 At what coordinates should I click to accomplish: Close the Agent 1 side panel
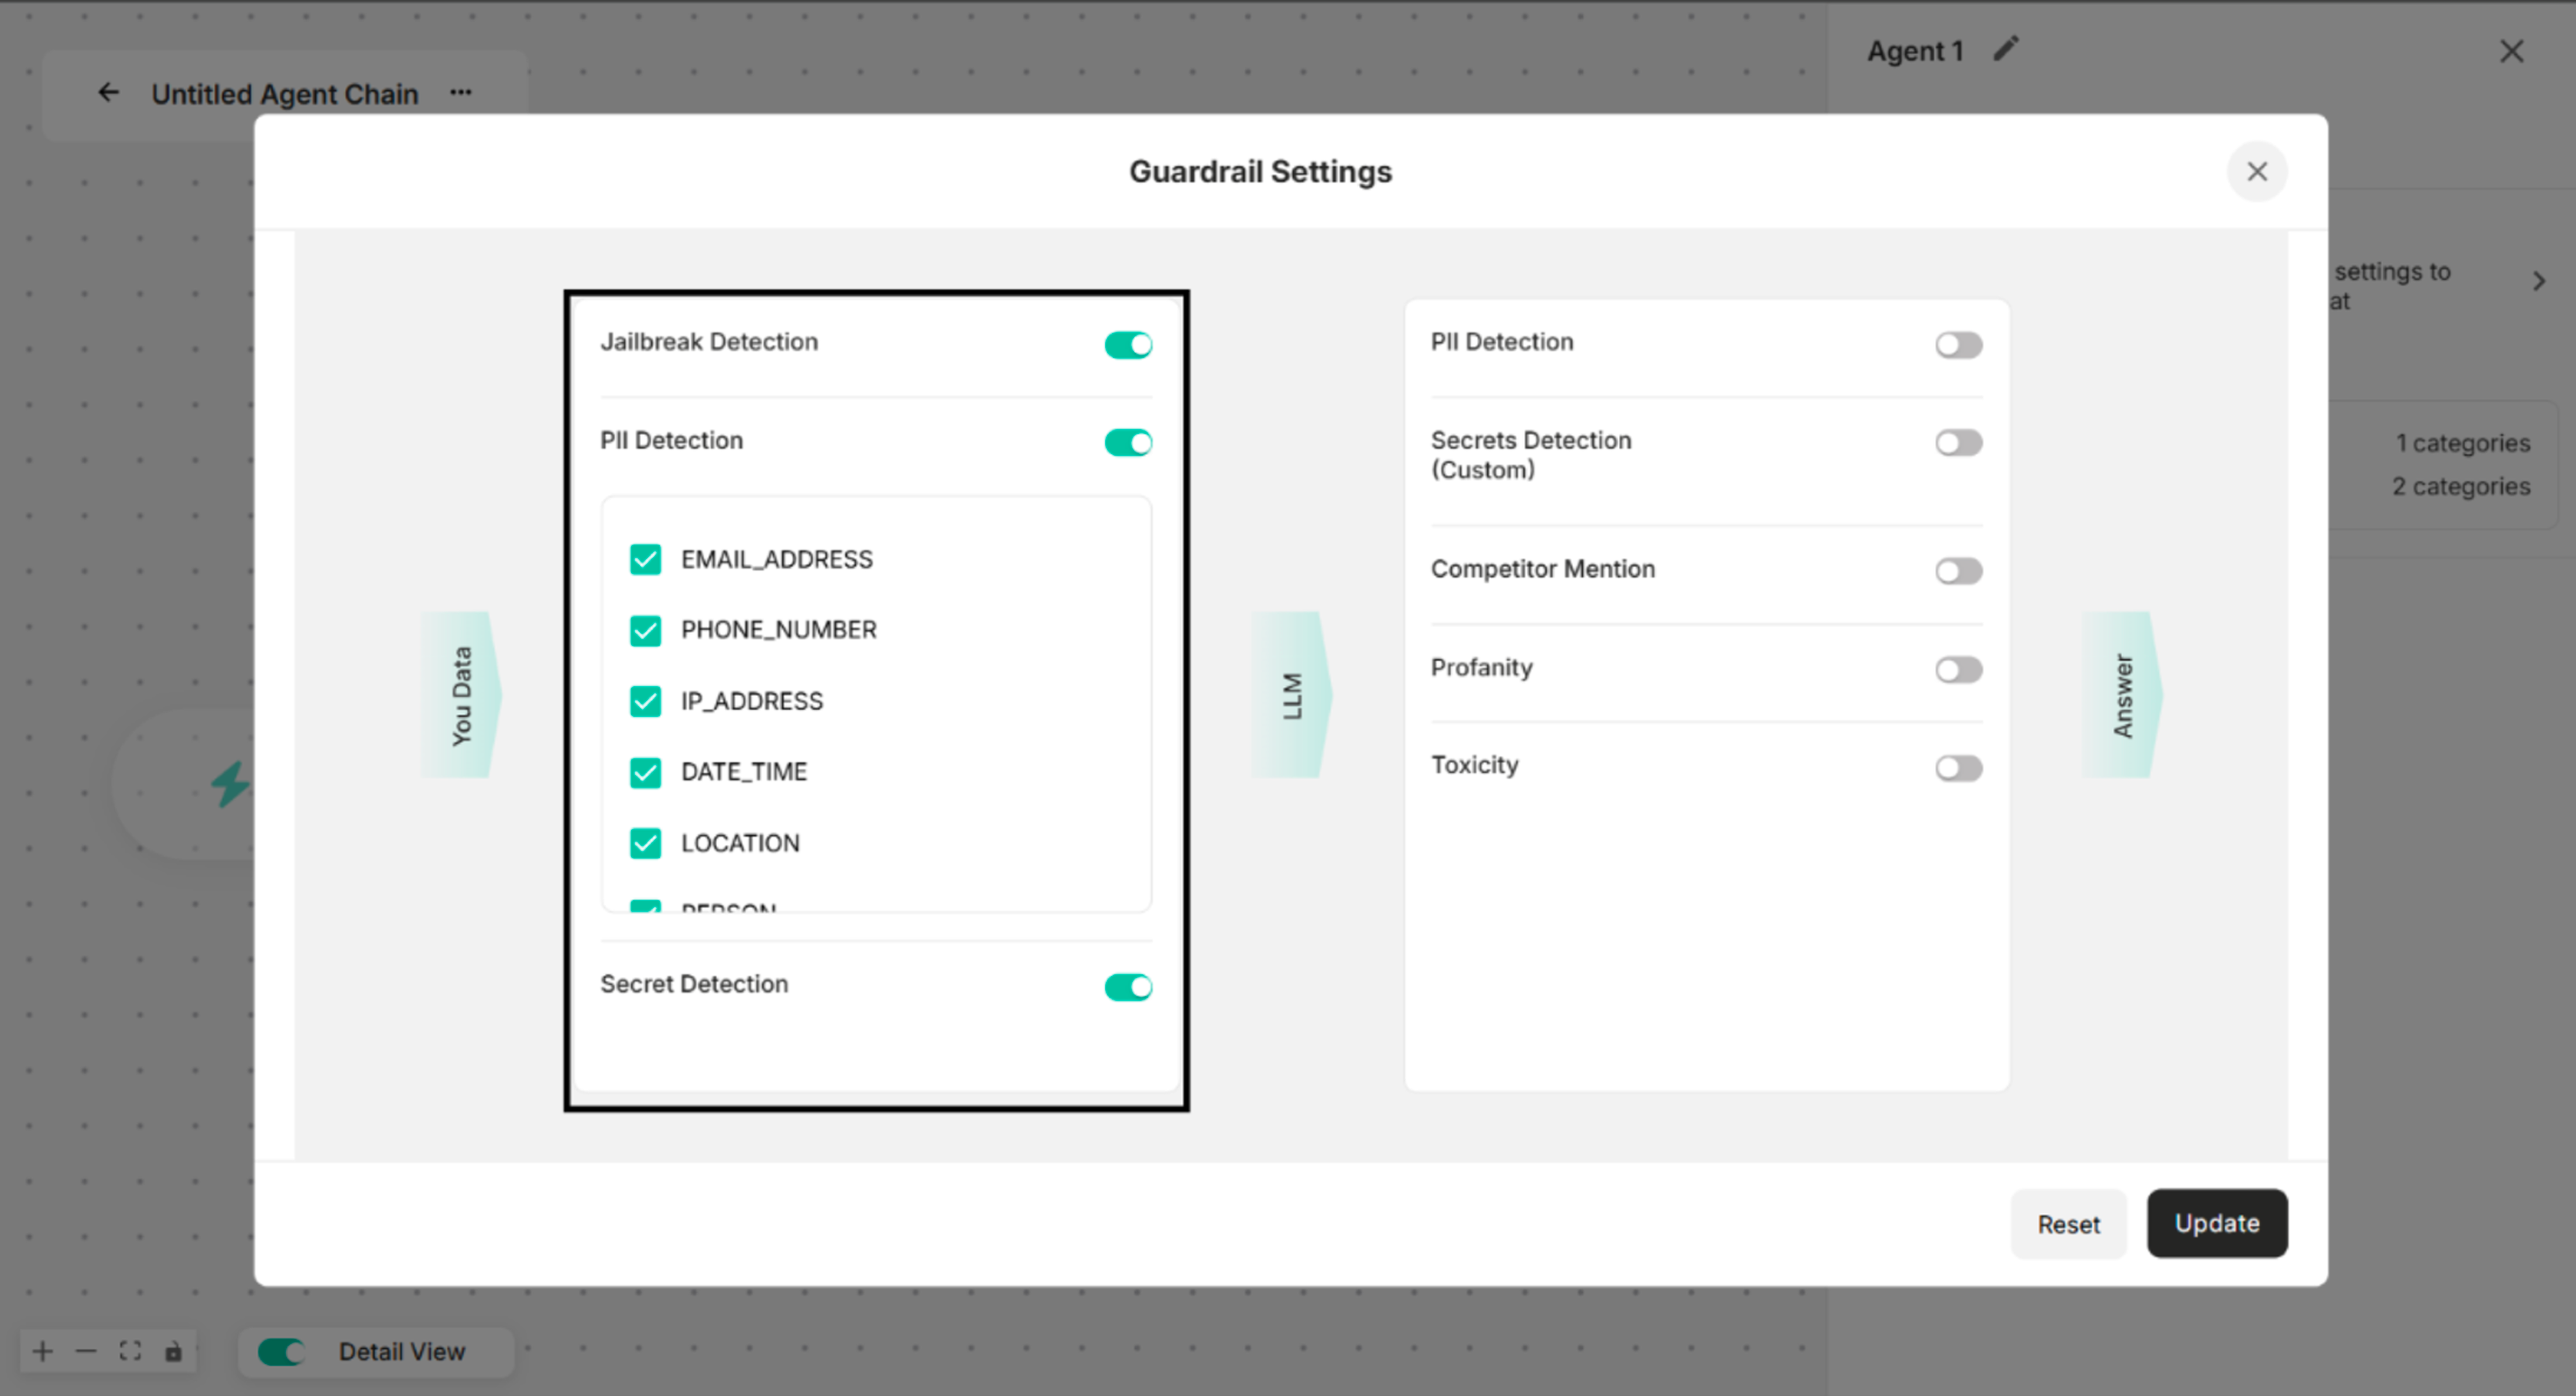point(2511,51)
